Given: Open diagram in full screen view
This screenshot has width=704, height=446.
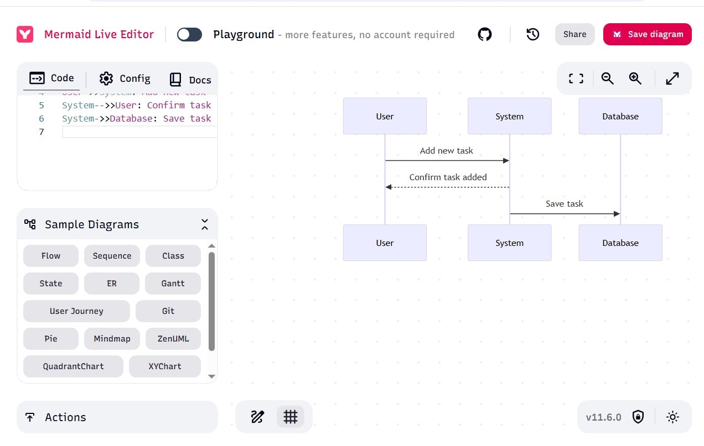Looking at the screenshot, I should pos(672,78).
